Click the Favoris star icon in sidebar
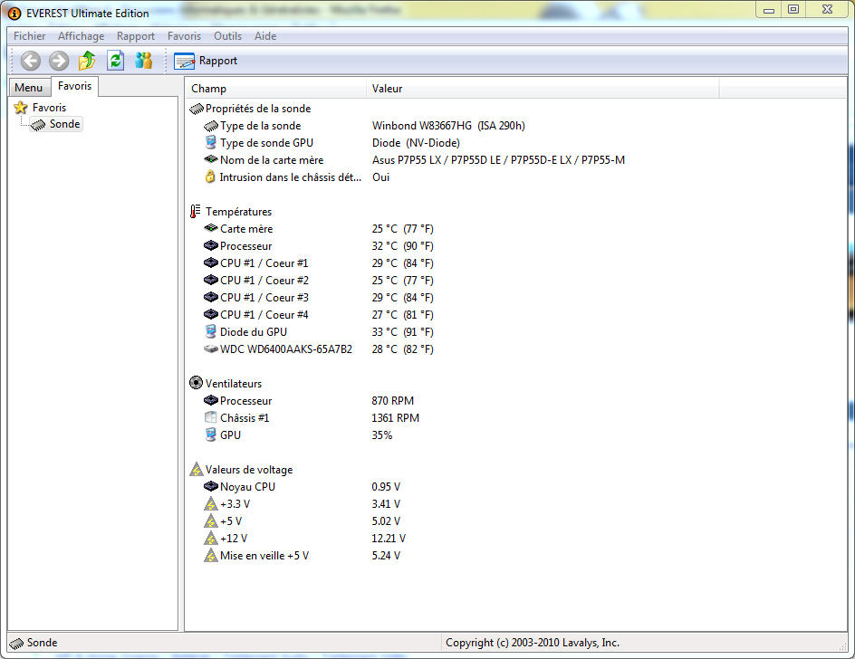855x659 pixels. click(19, 107)
